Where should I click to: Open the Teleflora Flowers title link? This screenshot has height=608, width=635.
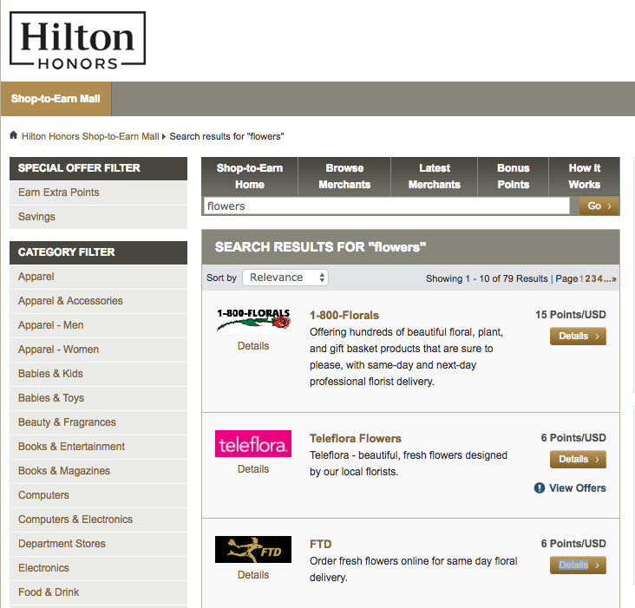point(355,438)
